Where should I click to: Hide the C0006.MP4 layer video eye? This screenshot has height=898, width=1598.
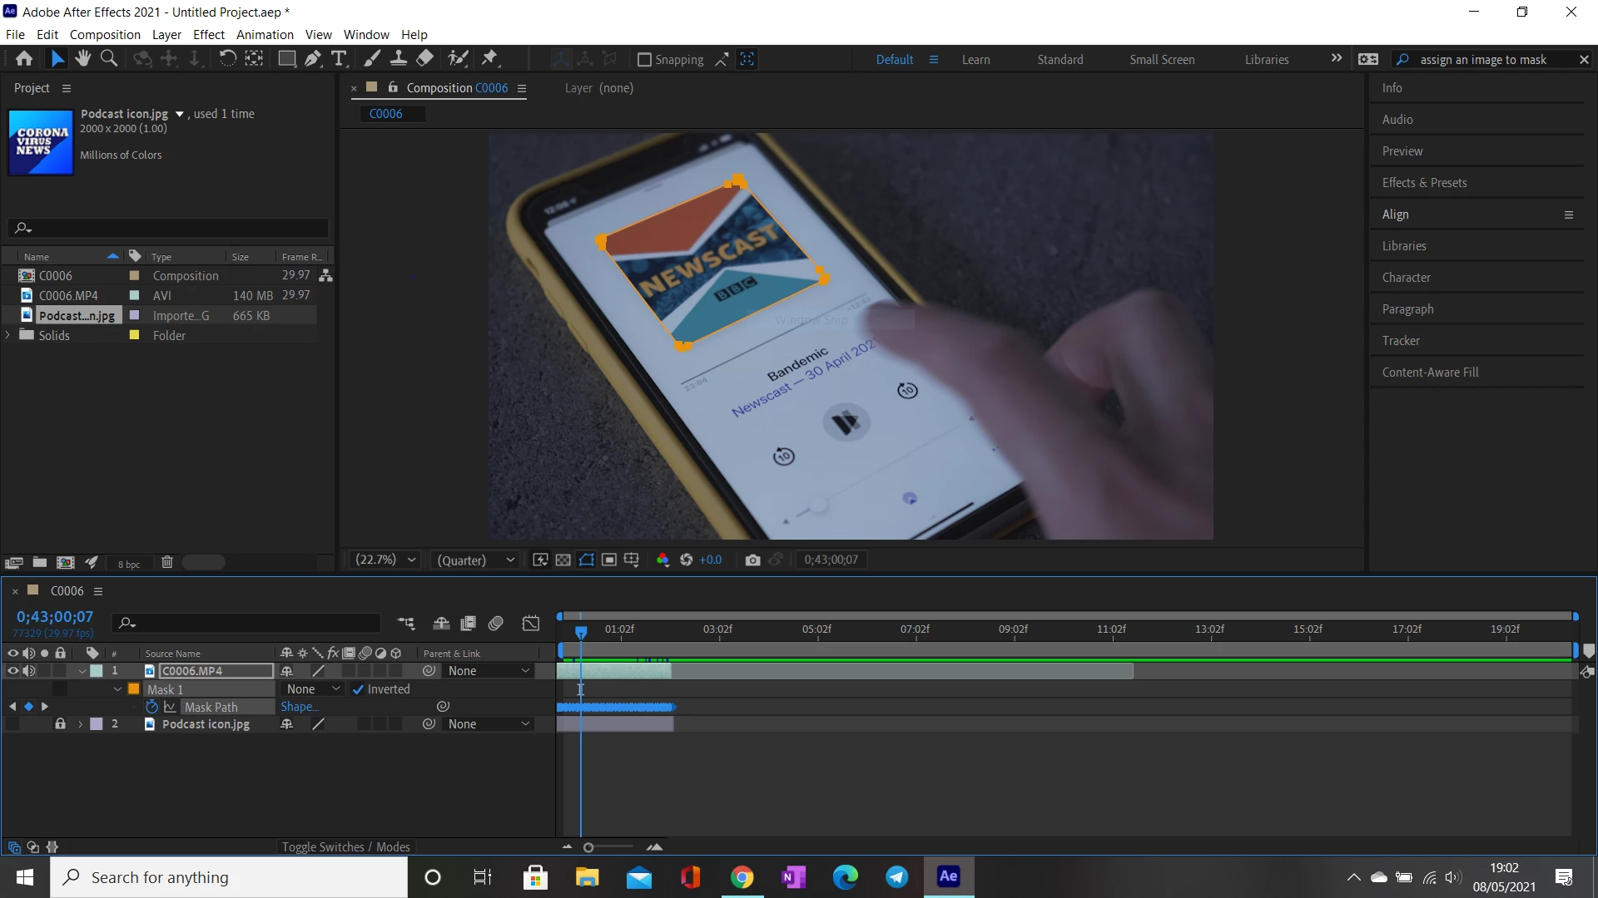[x=12, y=671]
